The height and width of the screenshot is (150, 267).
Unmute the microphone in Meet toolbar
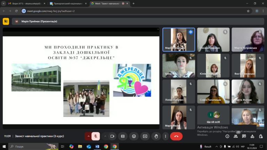[x=96, y=136]
